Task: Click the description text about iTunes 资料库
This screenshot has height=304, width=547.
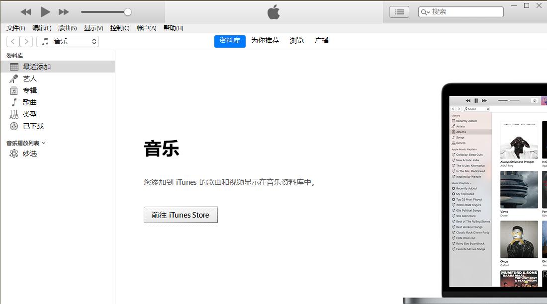Action: 230,182
